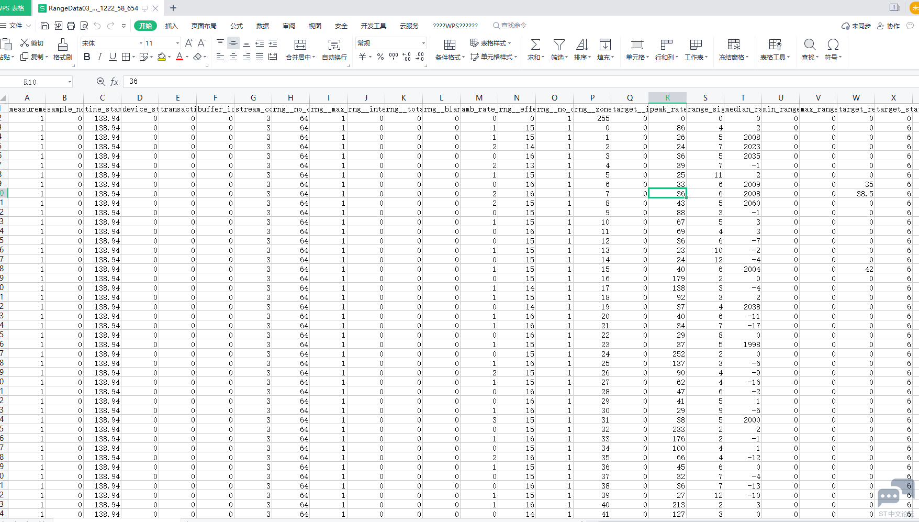The image size is (919, 522).
Task: Click the Symbol (符号) omega icon
Action: coord(833,45)
